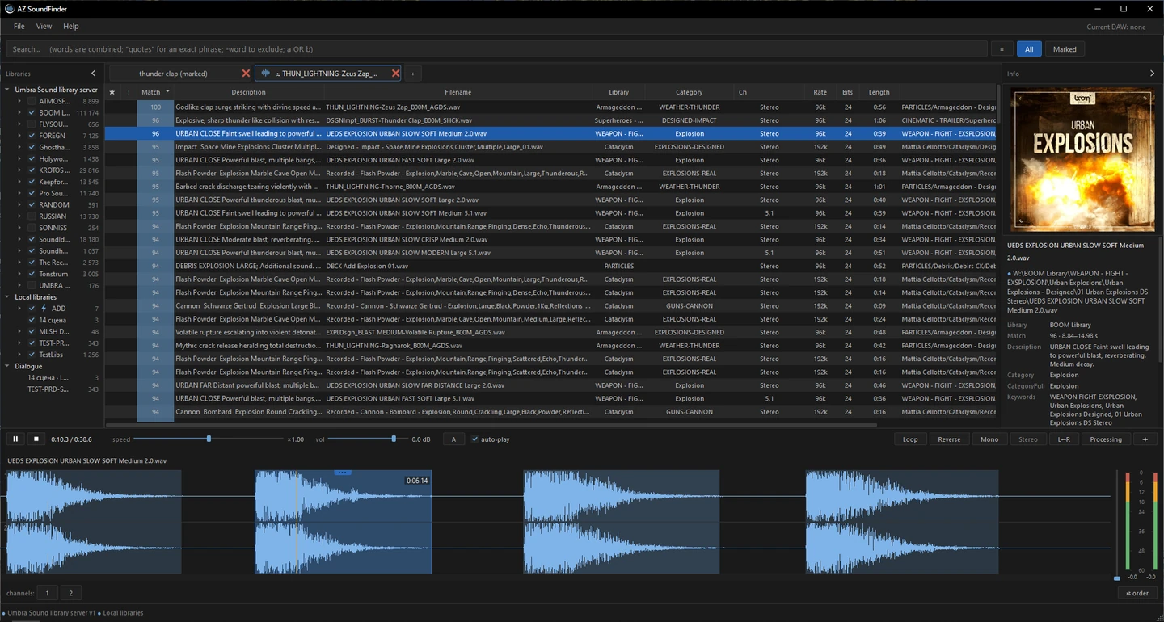Adjust the speed slider handle
1164x622 pixels.
click(x=209, y=439)
